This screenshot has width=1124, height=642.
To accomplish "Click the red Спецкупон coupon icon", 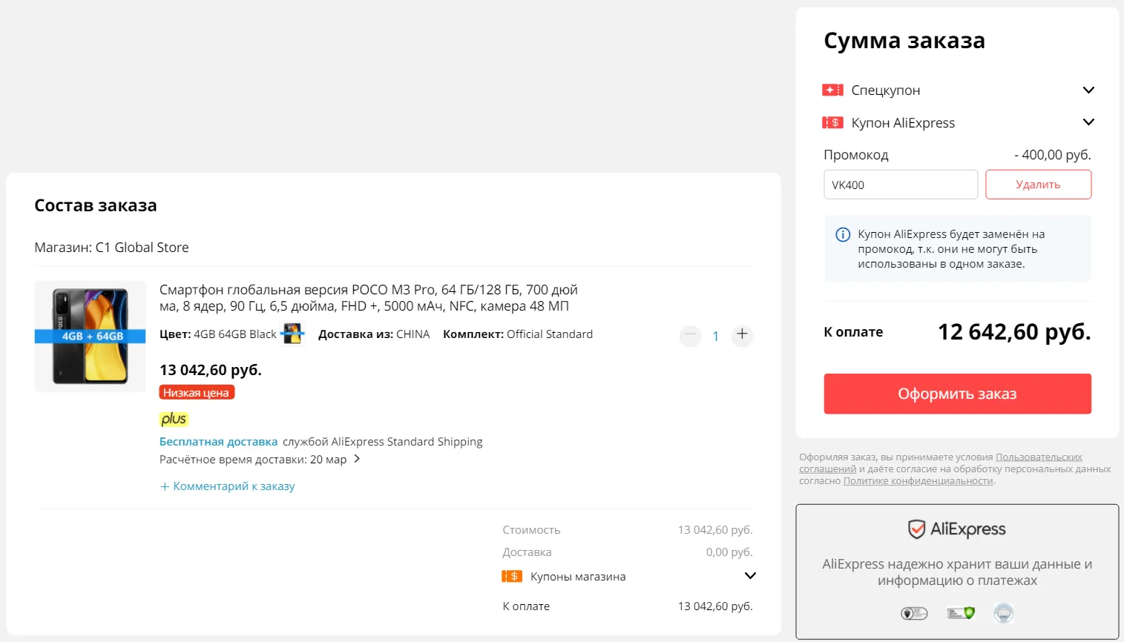I will click(x=832, y=90).
